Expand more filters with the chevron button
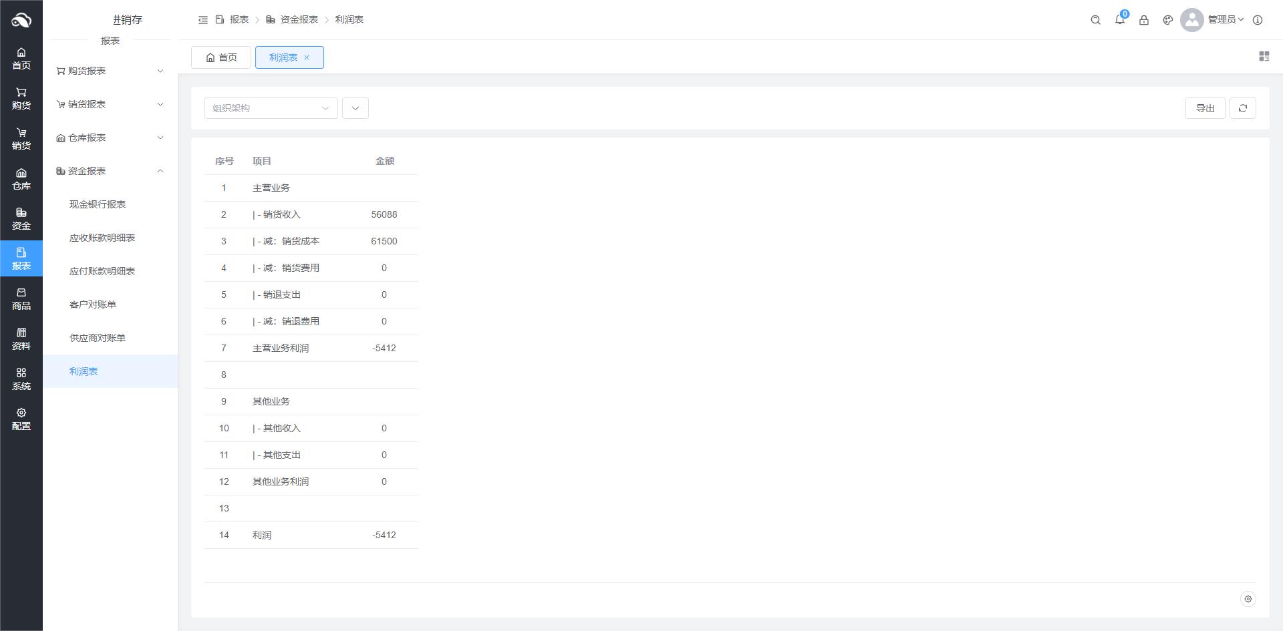 point(355,108)
